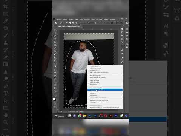
Task: Open the Lasso tool preset picker
Action: [x=61, y=23]
